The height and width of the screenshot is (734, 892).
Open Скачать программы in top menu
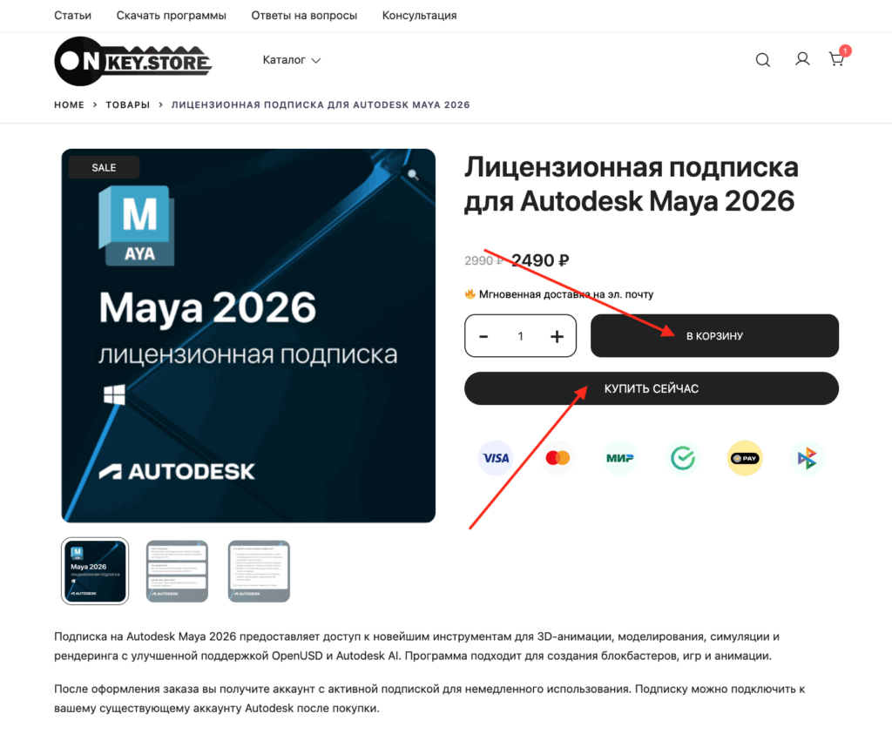click(172, 16)
